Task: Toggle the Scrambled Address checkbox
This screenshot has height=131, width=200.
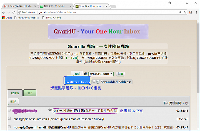Action: tap(94, 81)
